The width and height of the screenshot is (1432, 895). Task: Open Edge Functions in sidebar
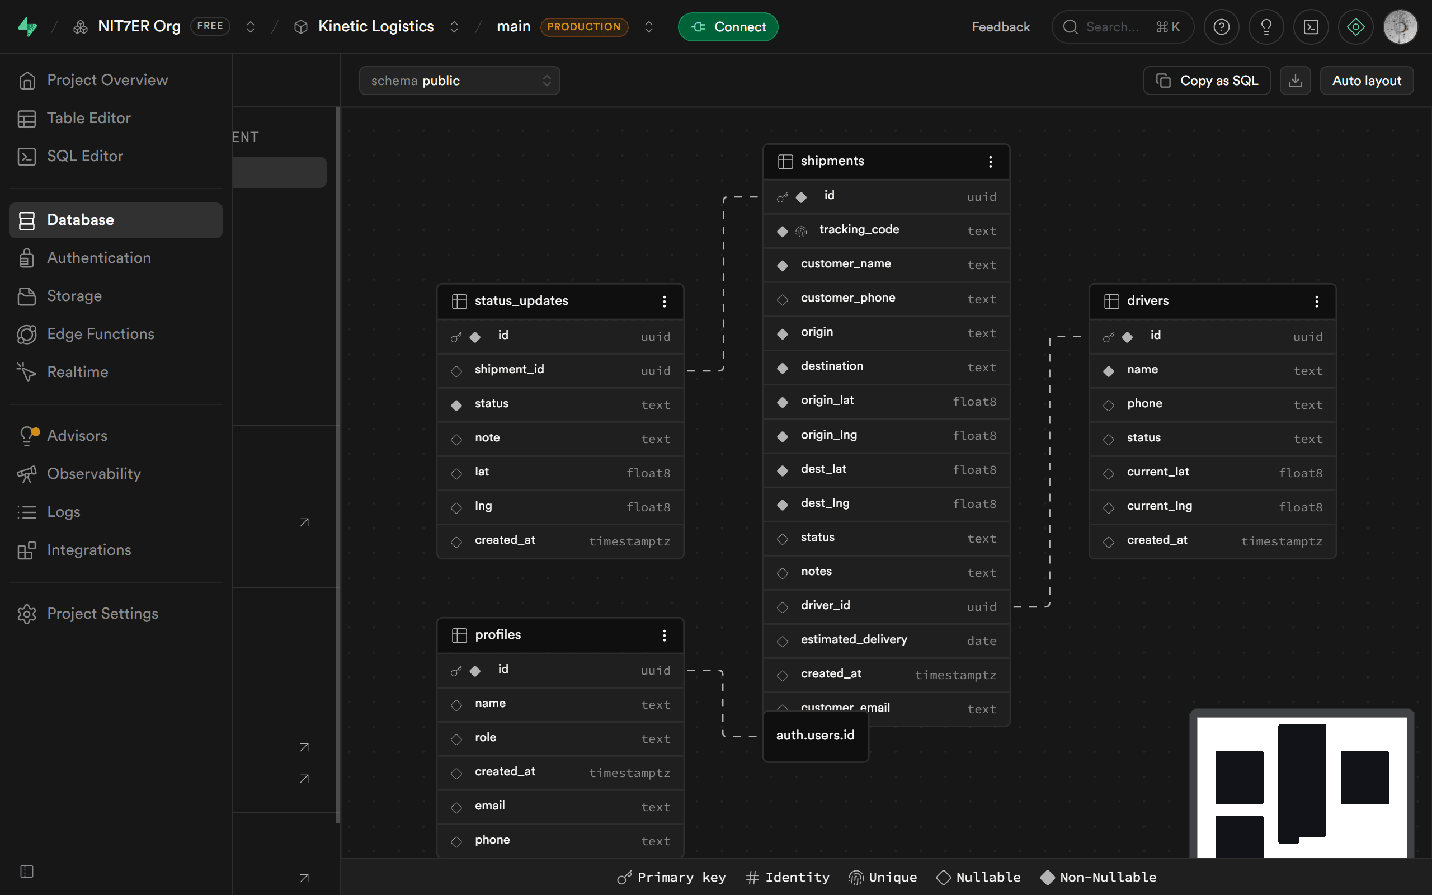pyautogui.click(x=116, y=335)
